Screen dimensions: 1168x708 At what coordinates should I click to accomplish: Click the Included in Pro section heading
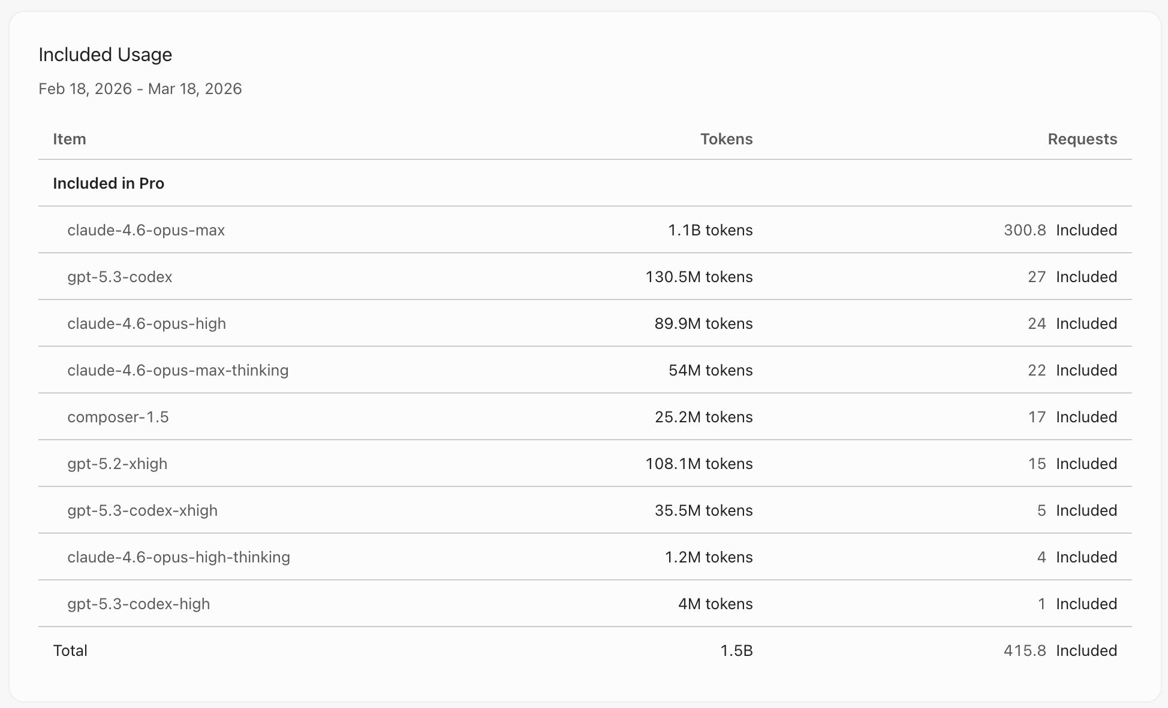[x=109, y=183]
